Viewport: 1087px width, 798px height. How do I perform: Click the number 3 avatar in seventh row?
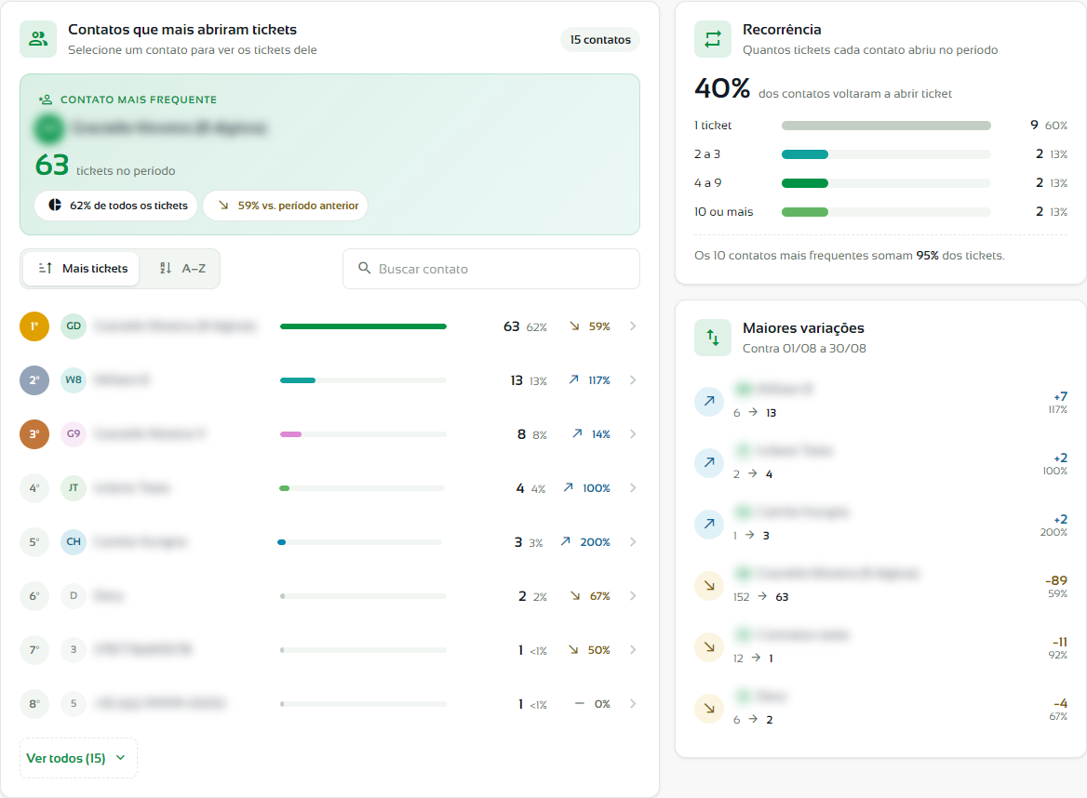click(x=74, y=650)
